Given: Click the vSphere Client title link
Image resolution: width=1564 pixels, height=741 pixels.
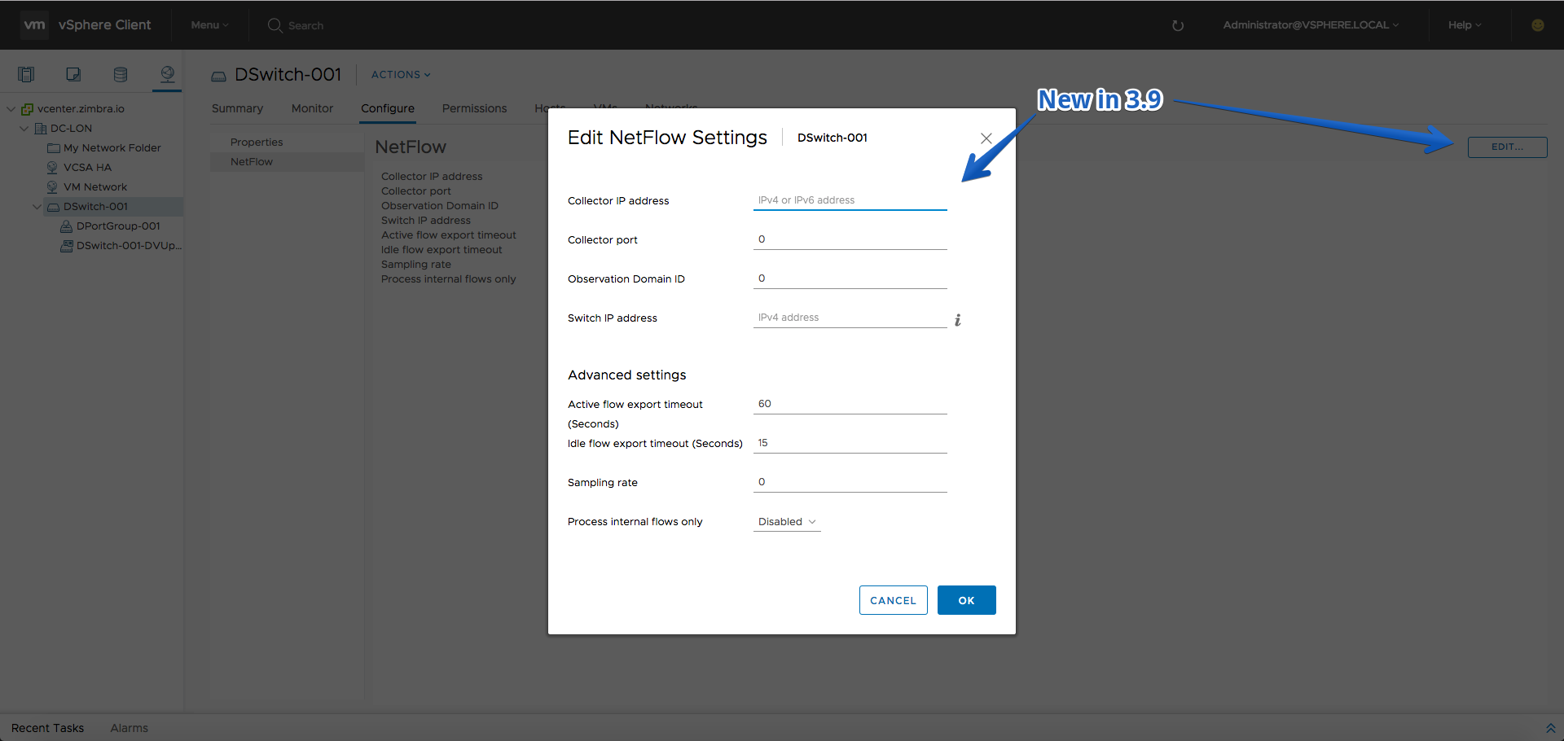Looking at the screenshot, I should 104,25.
